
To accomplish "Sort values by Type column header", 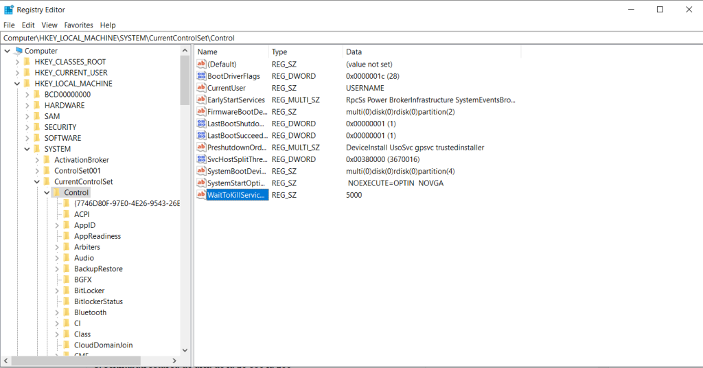I will [x=306, y=52].
